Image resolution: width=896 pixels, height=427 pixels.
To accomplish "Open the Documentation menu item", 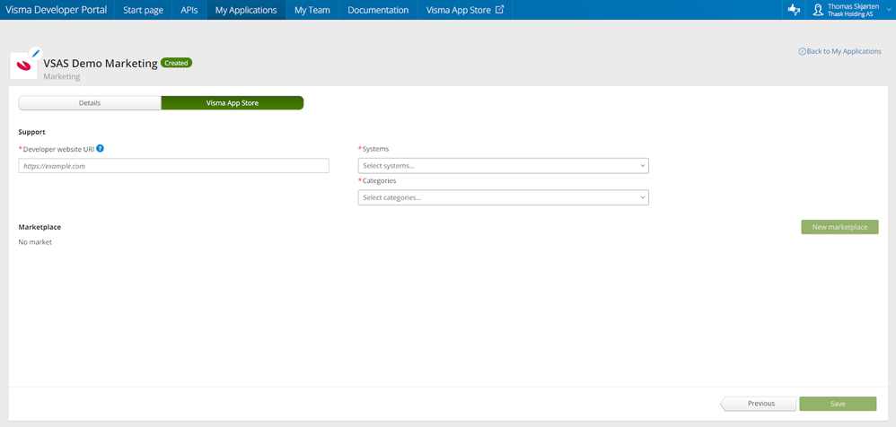I will [378, 10].
